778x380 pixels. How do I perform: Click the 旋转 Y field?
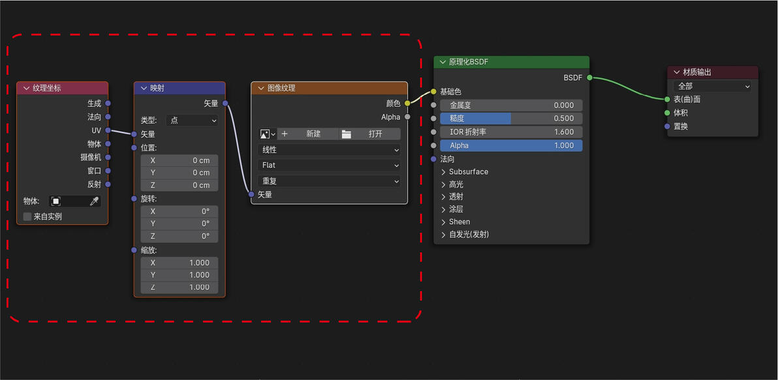click(x=179, y=224)
